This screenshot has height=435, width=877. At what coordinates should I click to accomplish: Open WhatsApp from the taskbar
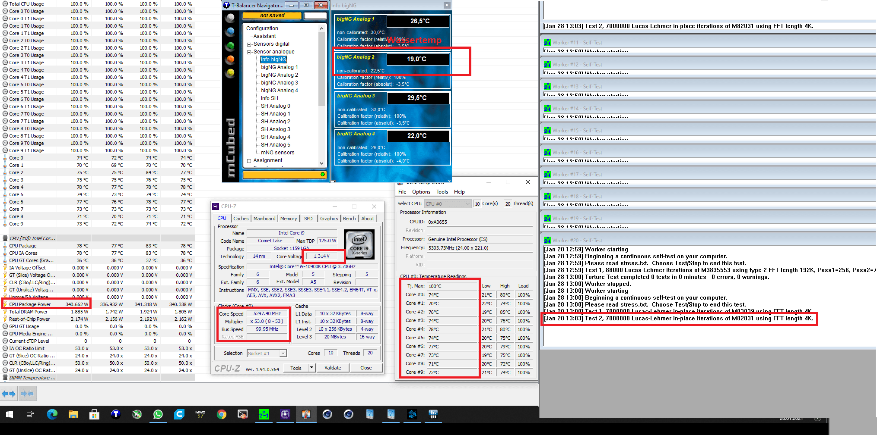pyautogui.click(x=158, y=414)
